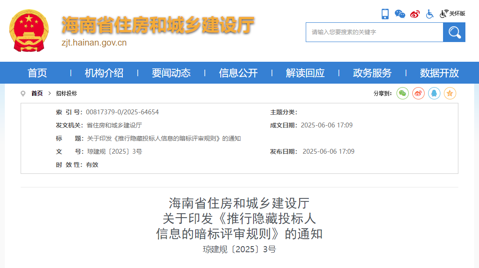Open the wheelchair accessibility icon
The width and height of the screenshot is (479, 268).
coord(429,14)
